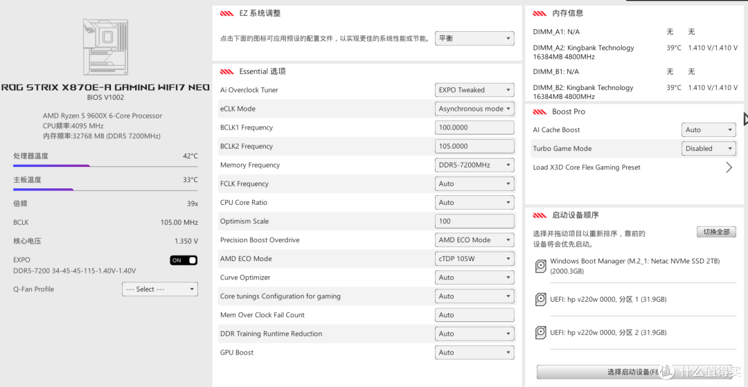Image resolution: width=748 pixels, height=387 pixels.
Task: Click the Mem Over Clock Fail Count field
Action: (474, 315)
